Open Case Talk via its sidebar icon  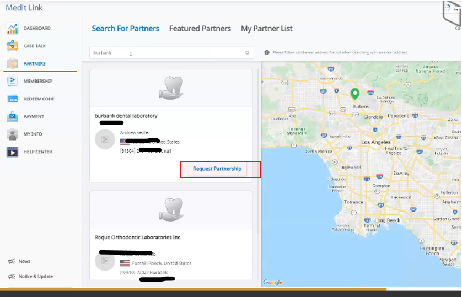(12, 46)
